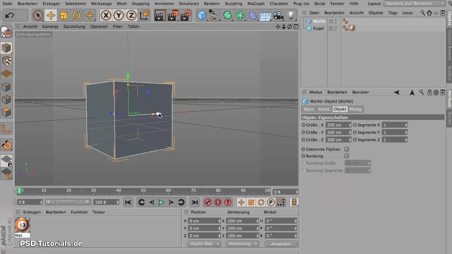
Task: Enable the Rundung checkbox
Action: 346,156
